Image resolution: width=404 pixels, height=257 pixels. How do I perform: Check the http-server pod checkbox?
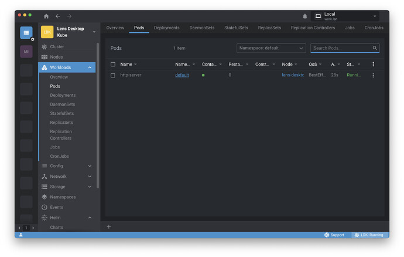point(113,75)
